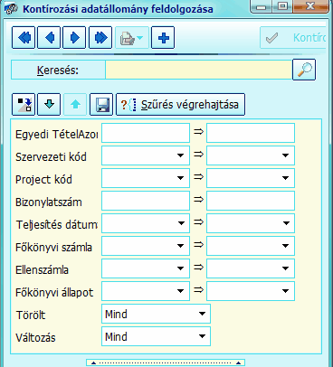The image size is (333, 367).
Task: Run Szűrés végrehajtása filter
Action: click(180, 105)
